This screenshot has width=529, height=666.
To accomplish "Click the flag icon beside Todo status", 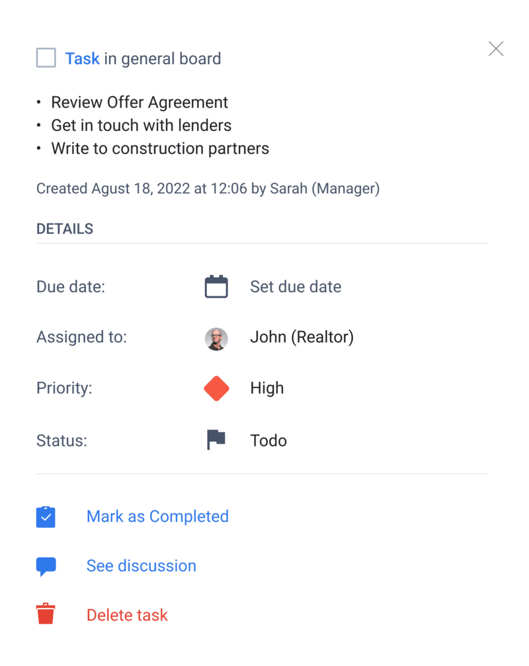I will 216,440.
